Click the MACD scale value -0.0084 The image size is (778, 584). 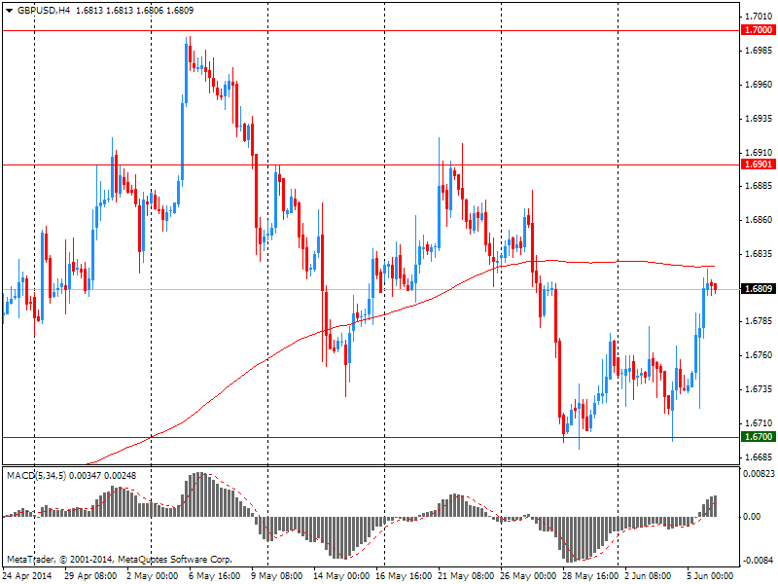760,561
